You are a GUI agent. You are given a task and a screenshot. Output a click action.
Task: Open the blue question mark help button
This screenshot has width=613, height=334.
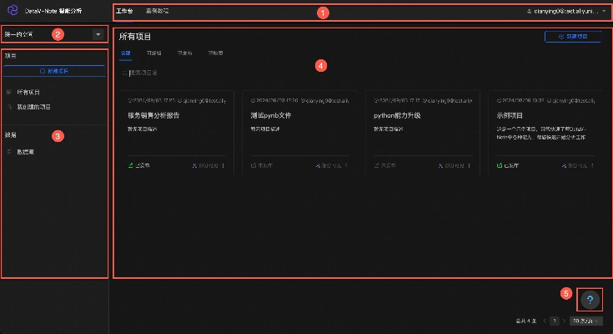[590, 299]
